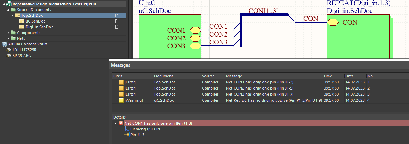The height and width of the screenshot is (144, 409).
Task: Sort messages by Time column header
Action: [333, 76]
